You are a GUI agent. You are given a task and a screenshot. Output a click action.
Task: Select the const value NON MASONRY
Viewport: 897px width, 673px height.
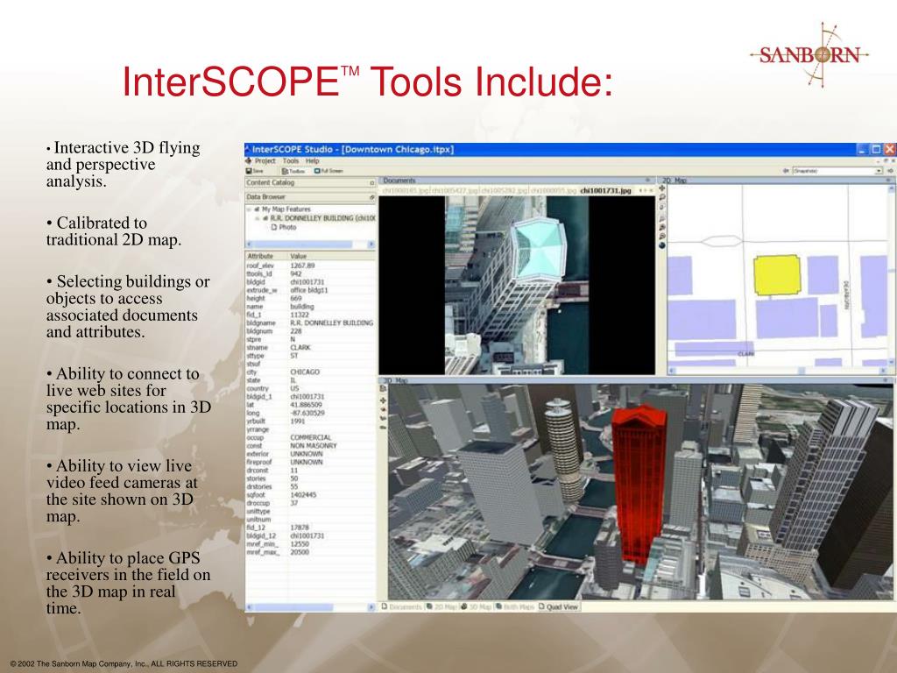(x=314, y=446)
